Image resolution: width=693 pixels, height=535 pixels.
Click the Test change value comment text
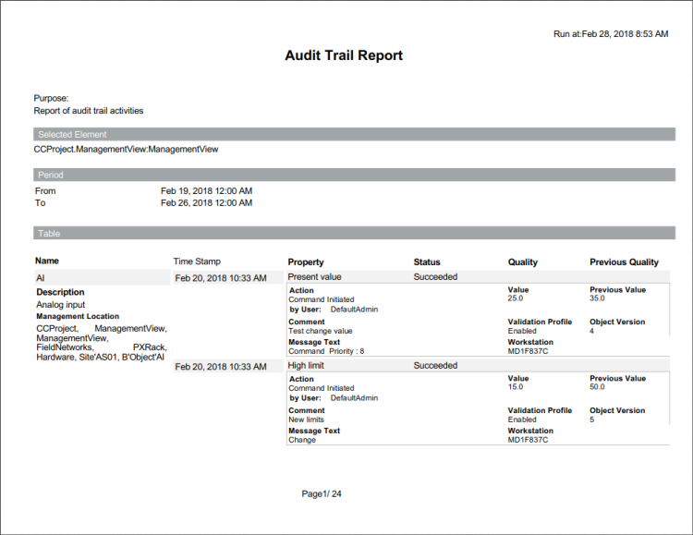click(321, 331)
